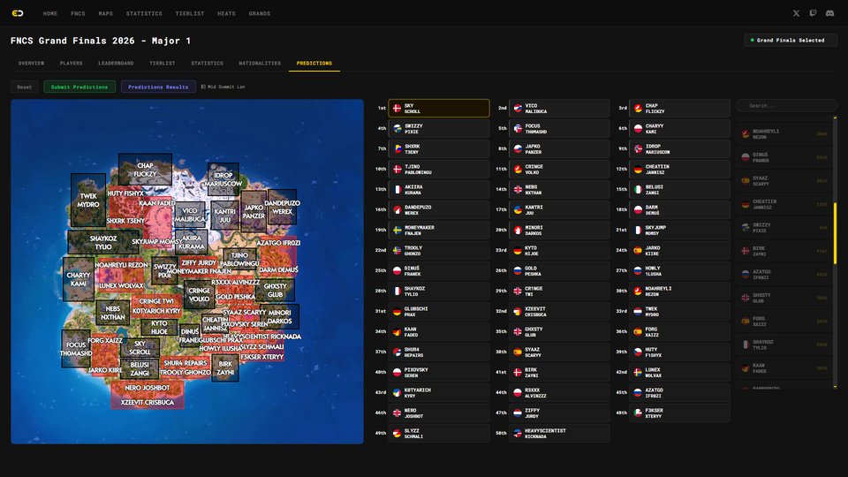This screenshot has width=848, height=477.
Task: Select Birk Zayni in the search list
Action: 785,251
